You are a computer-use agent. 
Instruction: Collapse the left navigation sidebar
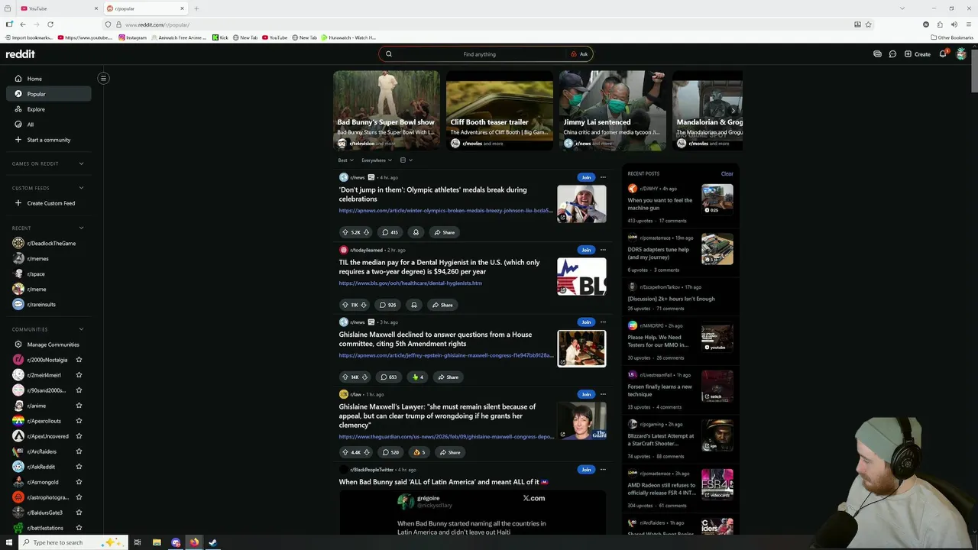[103, 78]
